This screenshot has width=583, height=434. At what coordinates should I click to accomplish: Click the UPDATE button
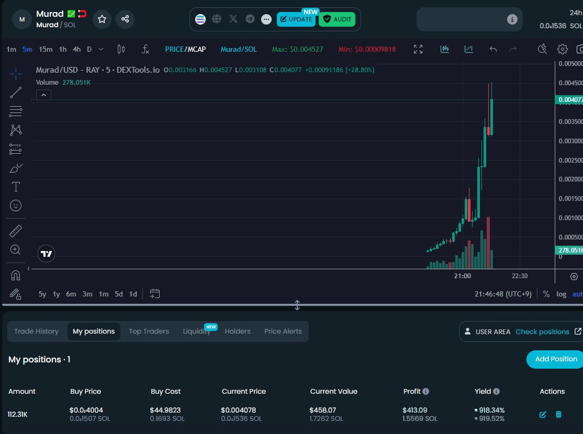tap(296, 19)
